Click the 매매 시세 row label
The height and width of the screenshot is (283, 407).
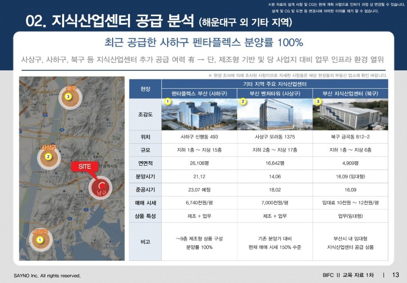pyautogui.click(x=145, y=203)
